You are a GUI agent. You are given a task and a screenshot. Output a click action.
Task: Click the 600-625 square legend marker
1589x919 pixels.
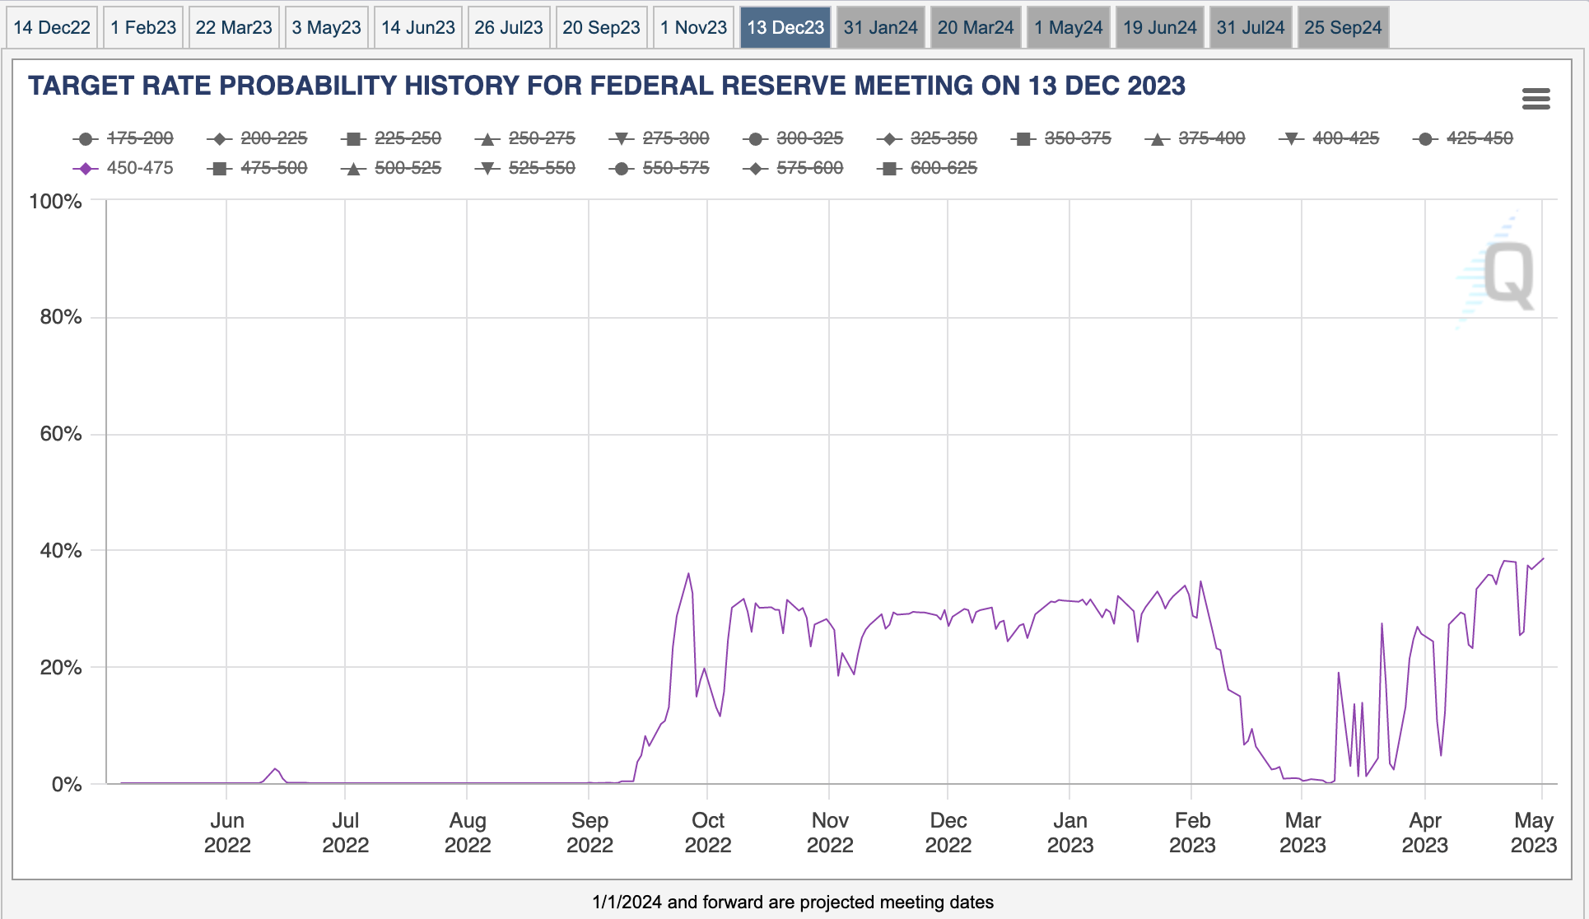(x=889, y=169)
